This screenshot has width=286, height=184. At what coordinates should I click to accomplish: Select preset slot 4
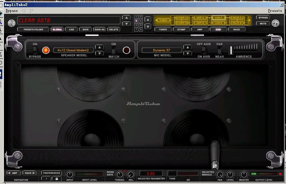141,21
